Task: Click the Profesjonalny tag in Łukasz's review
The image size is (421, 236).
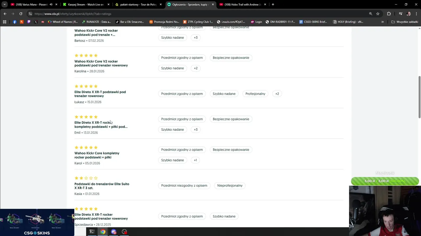Action: (255, 94)
